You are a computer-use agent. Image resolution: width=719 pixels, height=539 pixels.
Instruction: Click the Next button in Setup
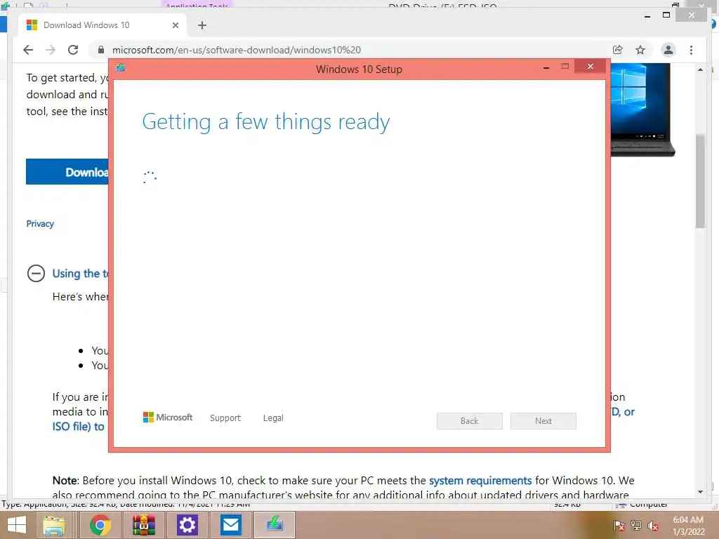[x=543, y=421]
